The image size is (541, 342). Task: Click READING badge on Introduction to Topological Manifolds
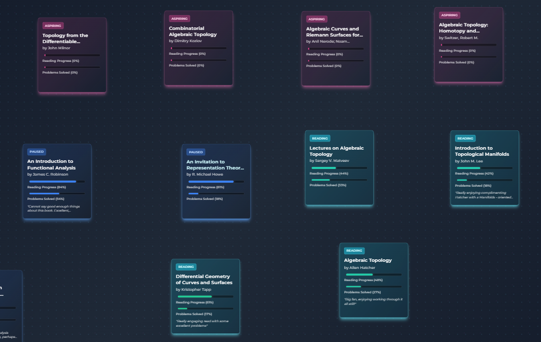coord(465,139)
